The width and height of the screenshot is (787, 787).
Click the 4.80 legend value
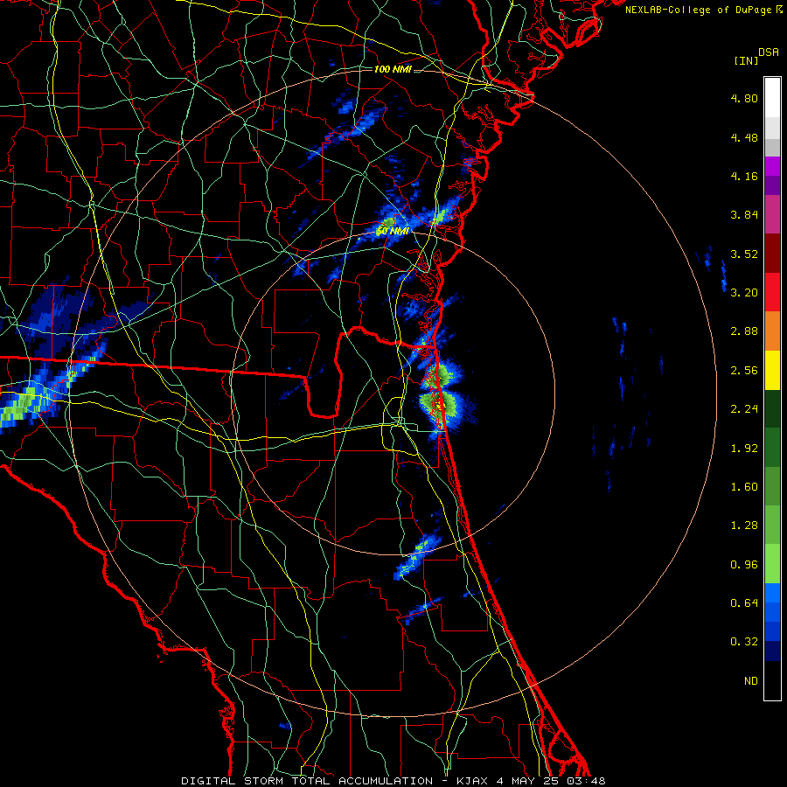pos(744,98)
